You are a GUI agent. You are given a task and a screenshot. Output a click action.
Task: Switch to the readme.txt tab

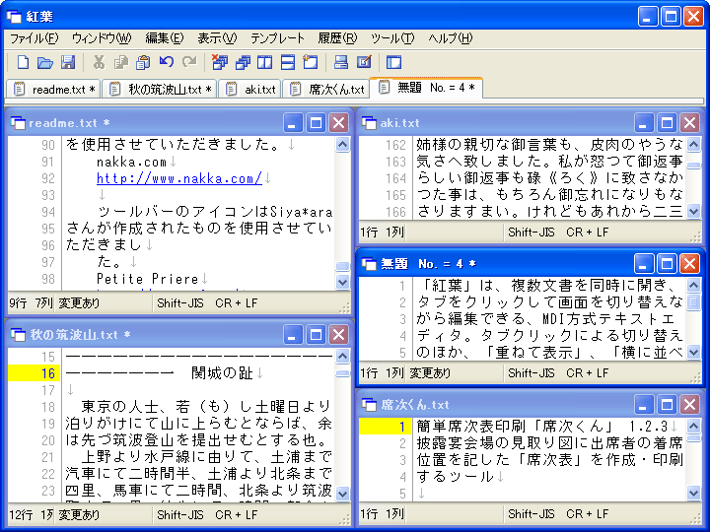[54, 89]
